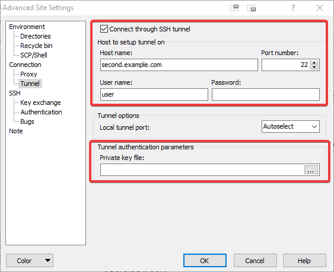Click the first title bar snapshot icon
The image size is (334, 272).
(x=234, y=8)
